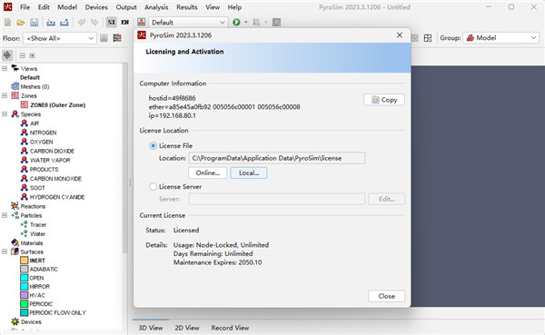Collapse the Surfaces tree node
Image resolution: width=545 pixels, height=335 pixels.
tap(5, 251)
